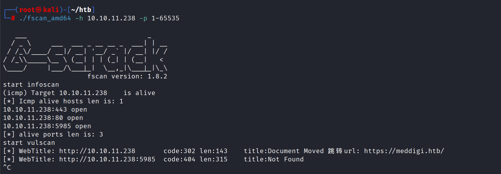Click the http://10.10.11.238 WebTitle URL
This screenshot has width=501, height=174.
(x=97, y=151)
